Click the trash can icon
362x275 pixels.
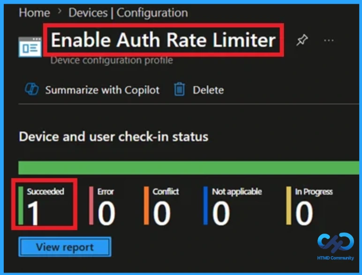pyautogui.click(x=180, y=89)
